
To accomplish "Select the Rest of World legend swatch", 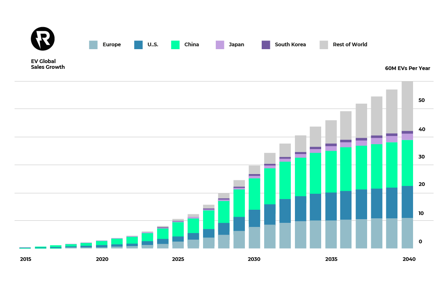I will tap(324, 45).
